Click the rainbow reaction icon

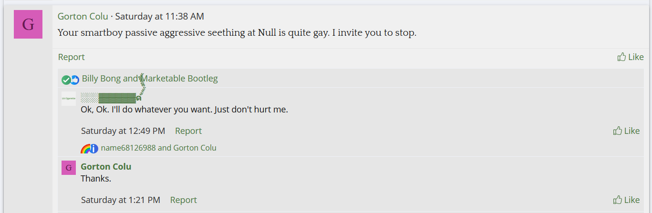[x=85, y=149]
